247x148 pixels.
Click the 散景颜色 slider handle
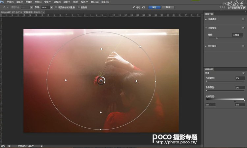point(207,91)
